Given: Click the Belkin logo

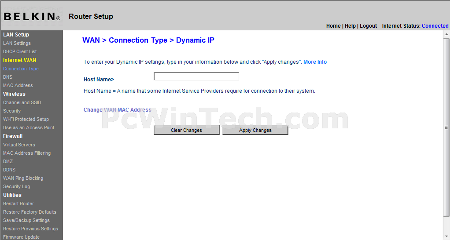Looking at the screenshot, I should point(32,17).
